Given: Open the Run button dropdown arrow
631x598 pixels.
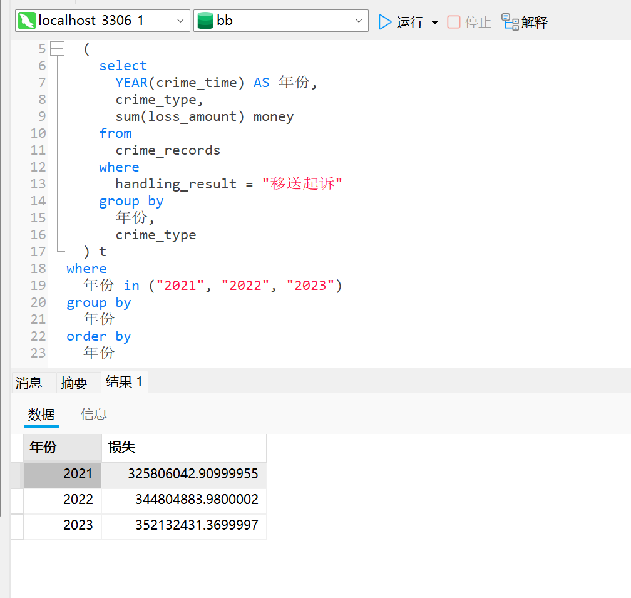Looking at the screenshot, I should 434,21.
